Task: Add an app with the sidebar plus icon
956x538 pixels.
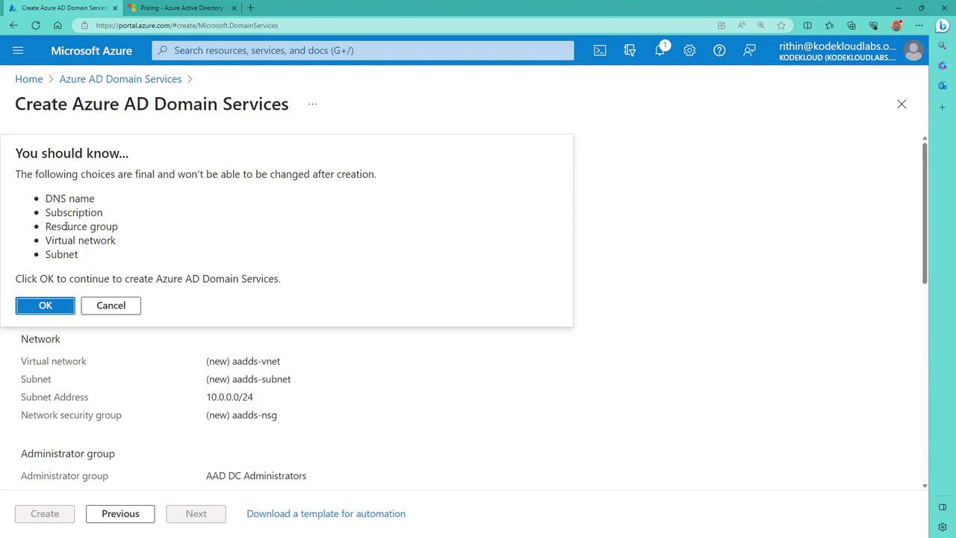Action: pos(943,108)
